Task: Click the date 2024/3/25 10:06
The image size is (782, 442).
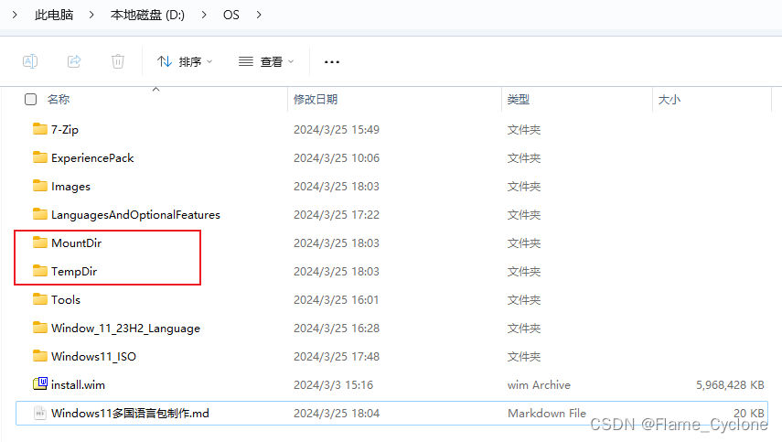Action: pos(337,158)
